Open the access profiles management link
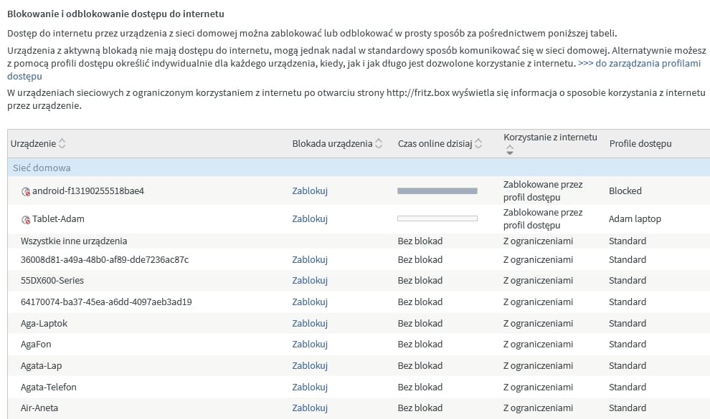 [639, 63]
